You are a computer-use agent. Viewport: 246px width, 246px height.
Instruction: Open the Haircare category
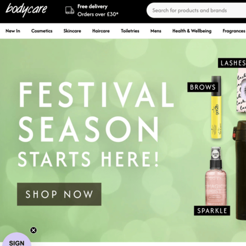[x=101, y=31]
